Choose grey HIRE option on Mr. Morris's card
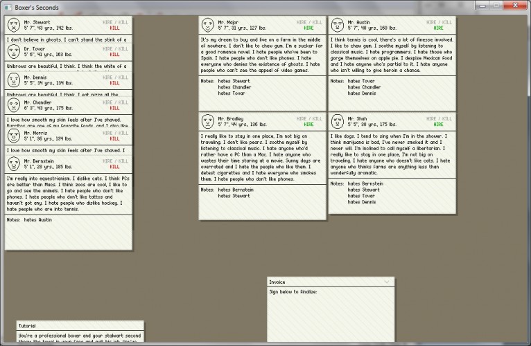The height and width of the screenshot is (346, 531). pos(107,133)
